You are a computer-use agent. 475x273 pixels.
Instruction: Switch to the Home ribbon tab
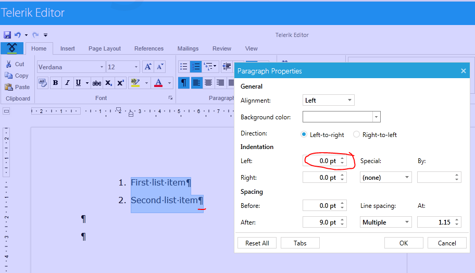pyautogui.click(x=39, y=48)
